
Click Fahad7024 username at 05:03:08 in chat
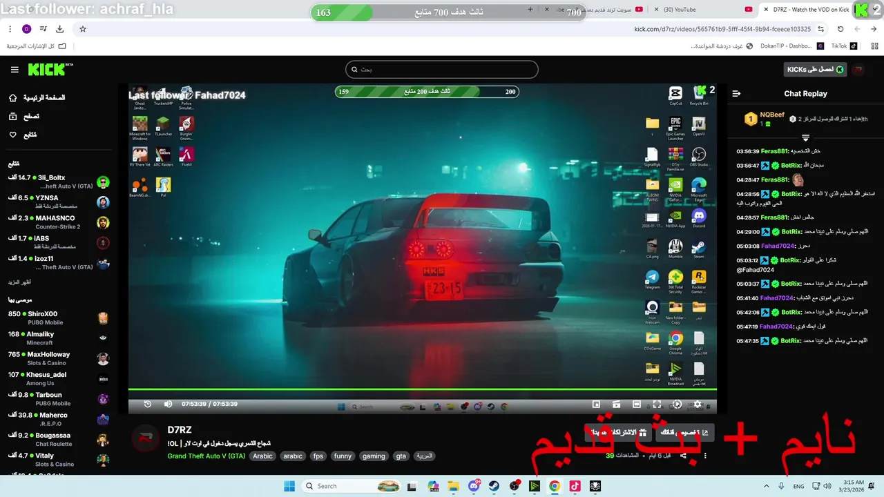[x=777, y=246]
